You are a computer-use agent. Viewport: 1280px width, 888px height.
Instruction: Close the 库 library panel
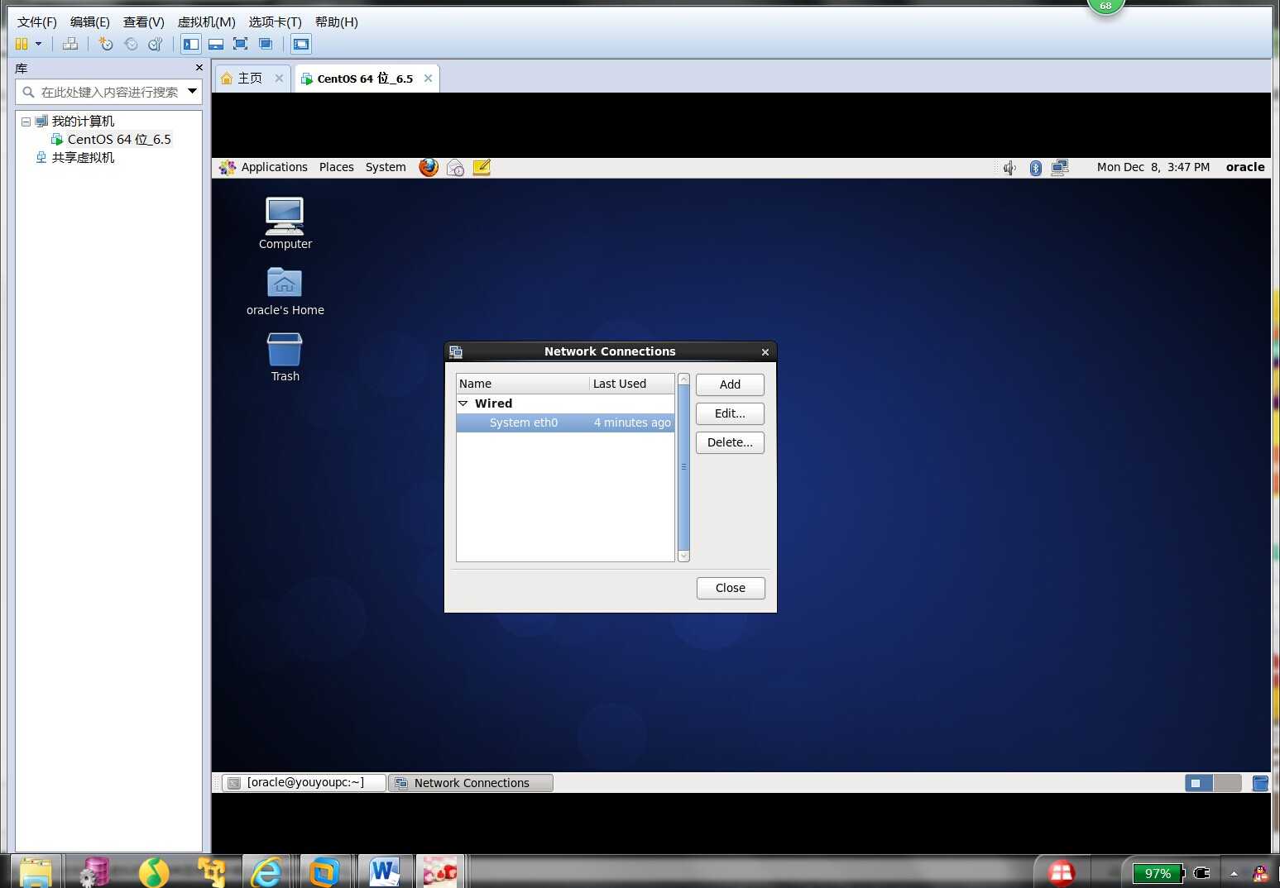199,68
